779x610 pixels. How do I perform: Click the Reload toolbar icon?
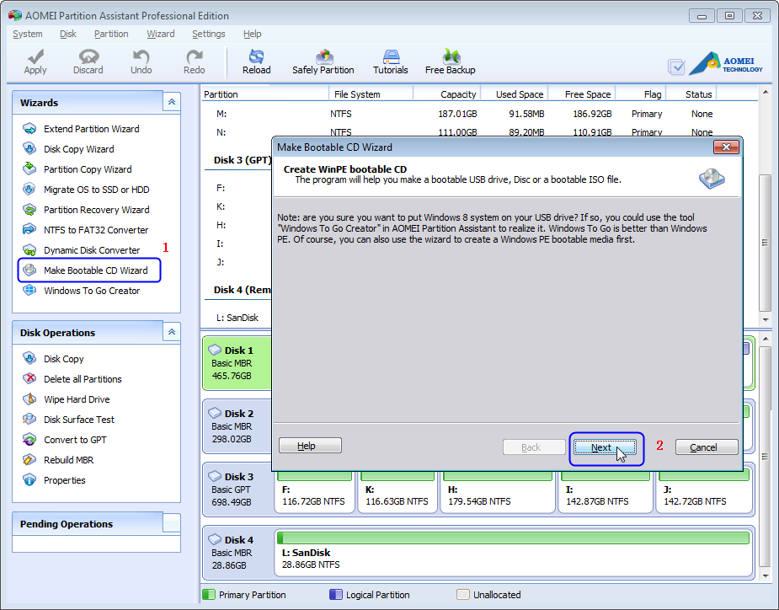tap(256, 61)
